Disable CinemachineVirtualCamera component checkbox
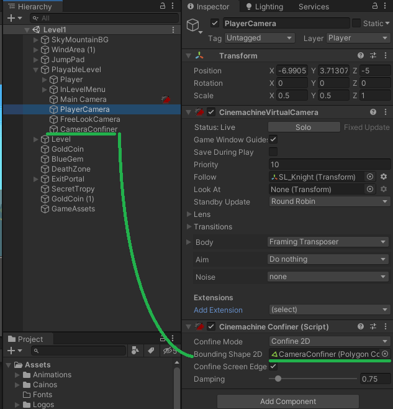Screen dimensions: 393x409 [x=211, y=112]
